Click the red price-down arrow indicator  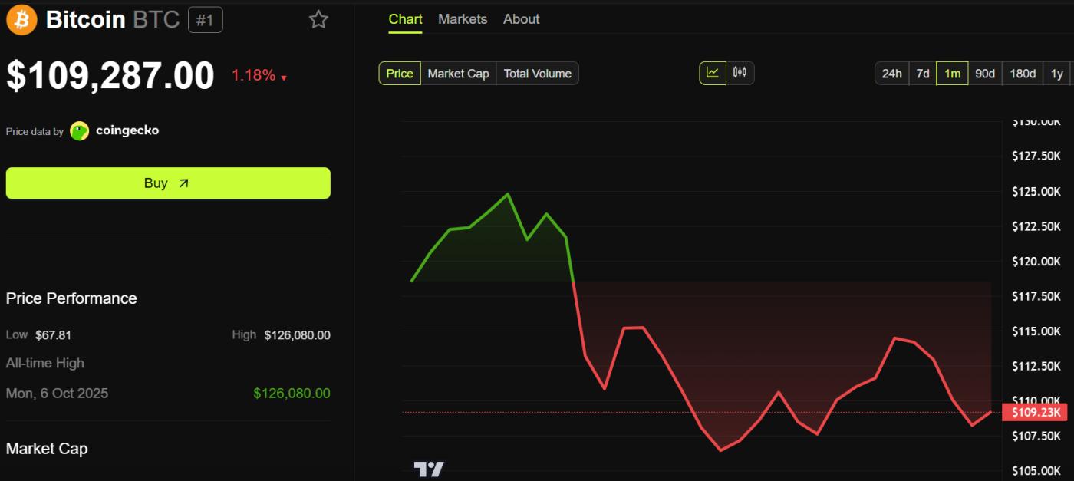pos(284,77)
